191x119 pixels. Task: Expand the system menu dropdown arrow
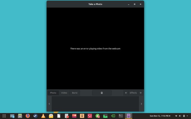point(187,116)
